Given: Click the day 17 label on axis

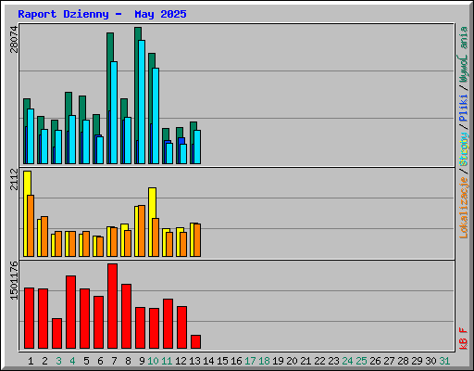Looking at the screenshot, I should (250, 361).
